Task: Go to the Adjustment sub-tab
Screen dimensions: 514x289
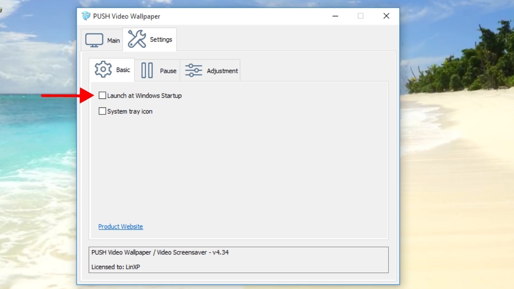Action: tap(210, 71)
